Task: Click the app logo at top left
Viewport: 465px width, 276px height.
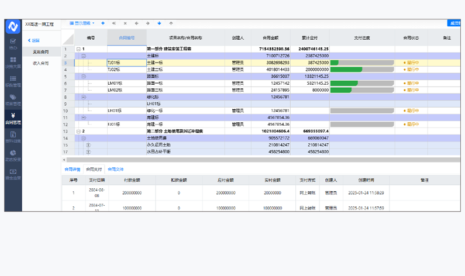Action: point(12,26)
